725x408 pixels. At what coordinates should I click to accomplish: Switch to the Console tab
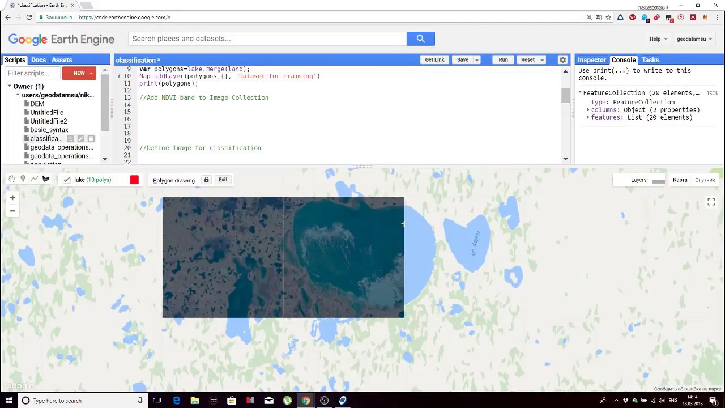pos(624,60)
